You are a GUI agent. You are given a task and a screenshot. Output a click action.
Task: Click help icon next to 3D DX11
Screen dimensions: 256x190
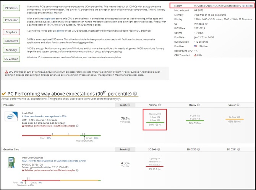coord(238,149)
